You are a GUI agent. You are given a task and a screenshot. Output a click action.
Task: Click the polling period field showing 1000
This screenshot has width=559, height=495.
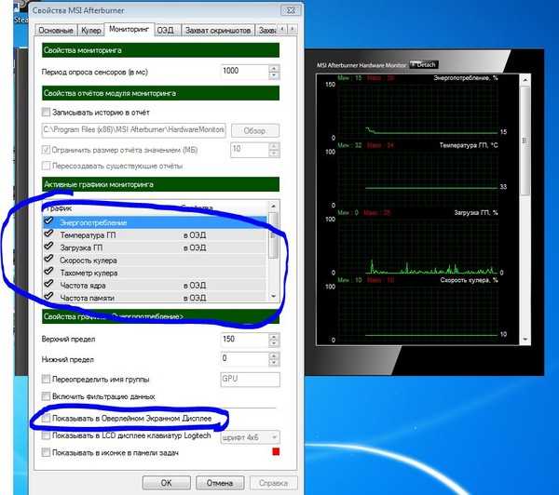click(244, 72)
